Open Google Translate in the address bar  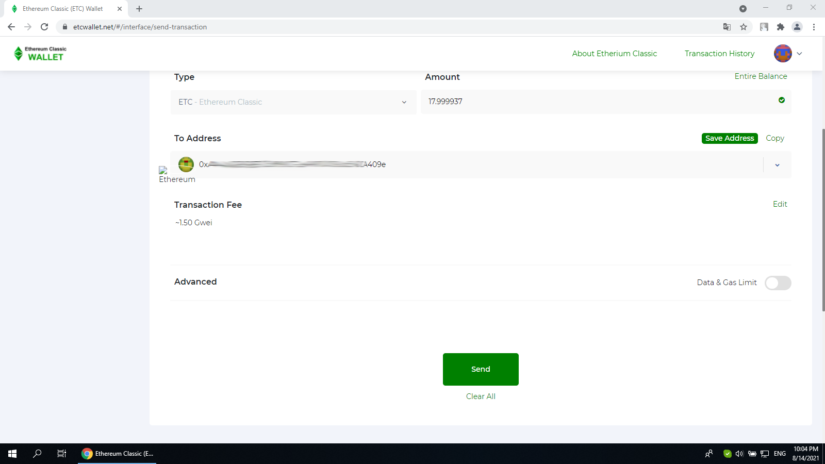pyautogui.click(x=727, y=27)
